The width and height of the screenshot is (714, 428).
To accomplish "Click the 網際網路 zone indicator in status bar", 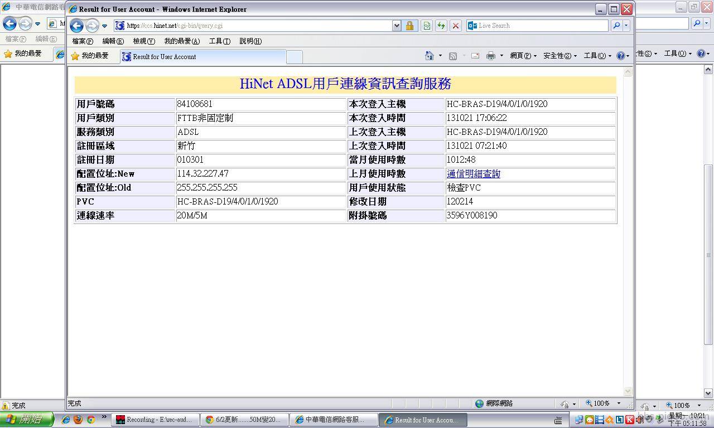I will 494,403.
